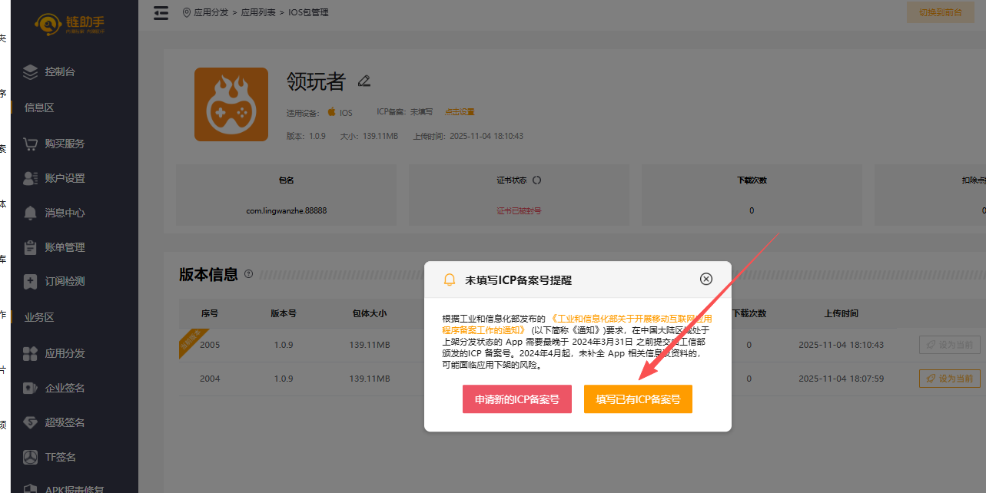Viewport: 986px width, 493px height.
Task: Click 填写已有ICP备案号 button
Action: tap(638, 399)
